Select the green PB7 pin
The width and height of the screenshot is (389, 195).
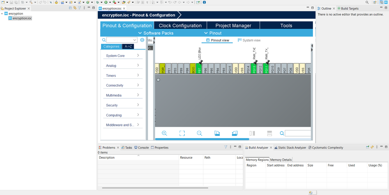[x=199, y=68]
